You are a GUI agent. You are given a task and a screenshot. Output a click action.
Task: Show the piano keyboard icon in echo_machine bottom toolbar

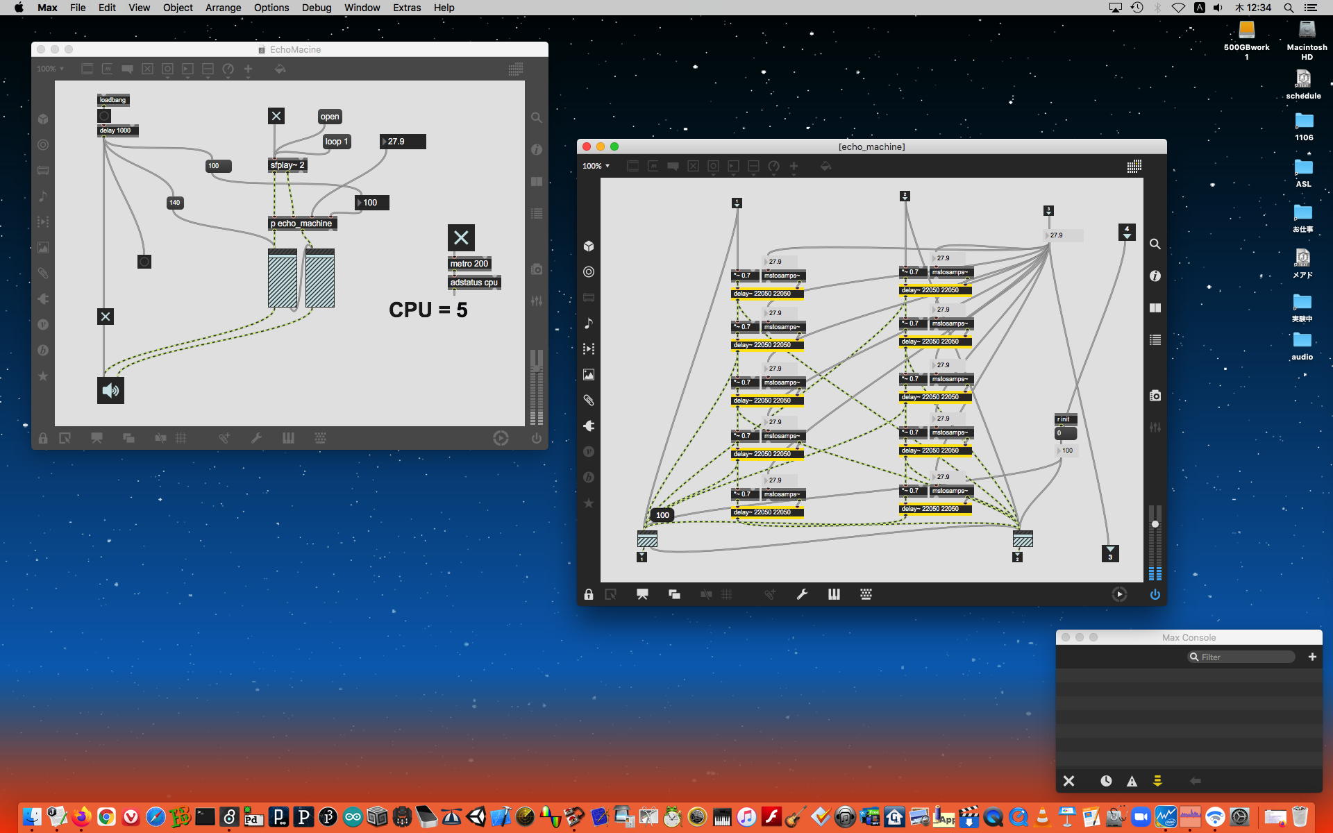[834, 595]
